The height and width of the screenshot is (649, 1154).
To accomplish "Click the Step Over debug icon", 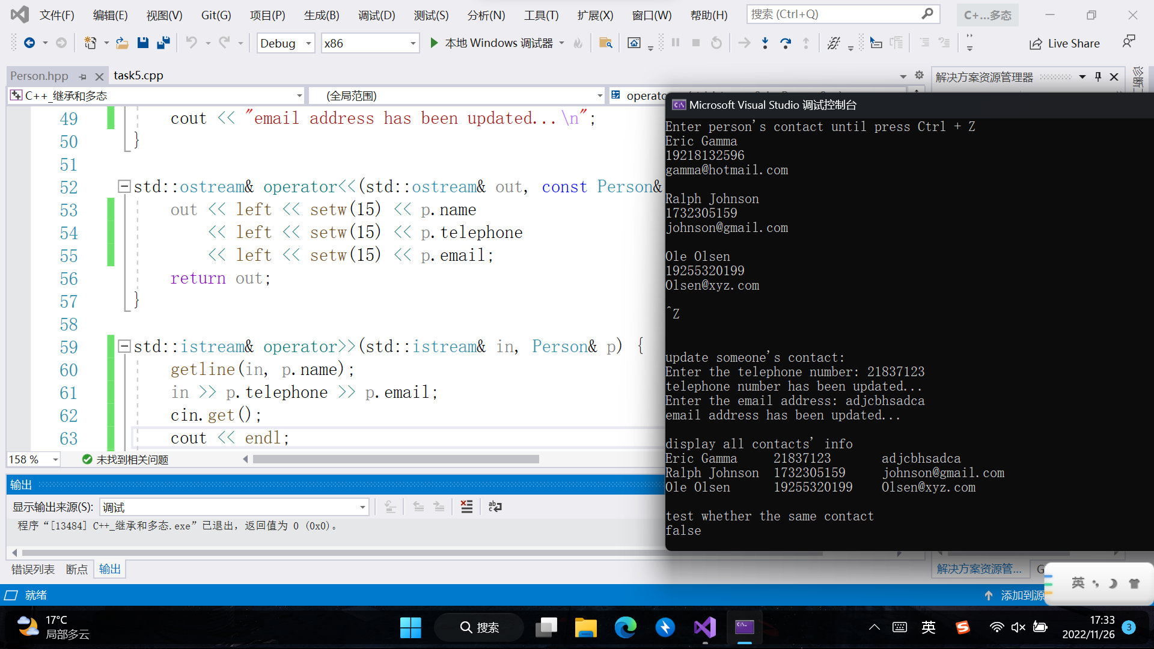I will [785, 43].
